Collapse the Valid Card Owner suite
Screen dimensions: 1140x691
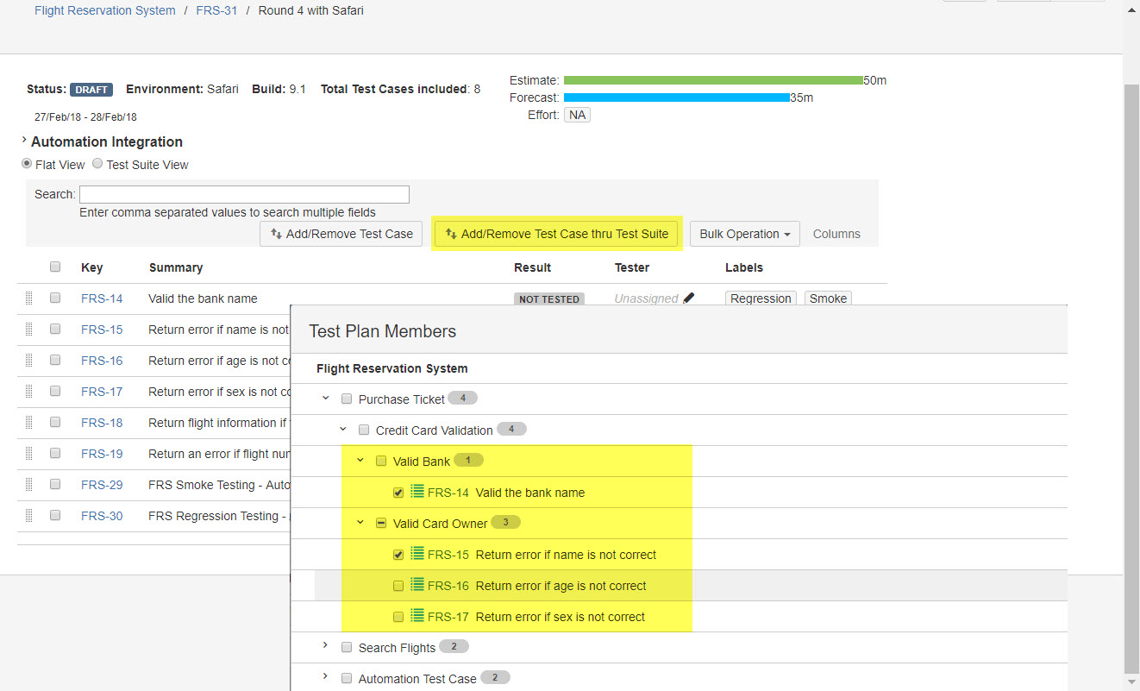tap(360, 523)
